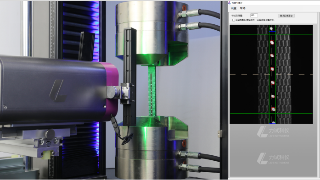Click the marker gauge value input field

pos(254,16)
